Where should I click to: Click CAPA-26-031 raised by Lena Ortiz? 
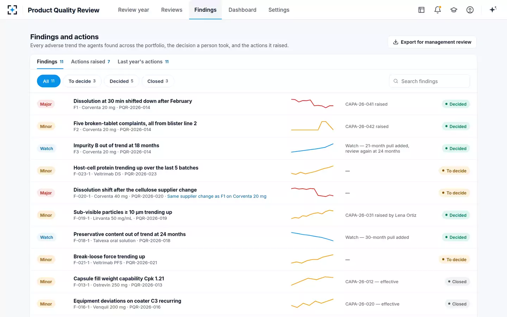381,215
